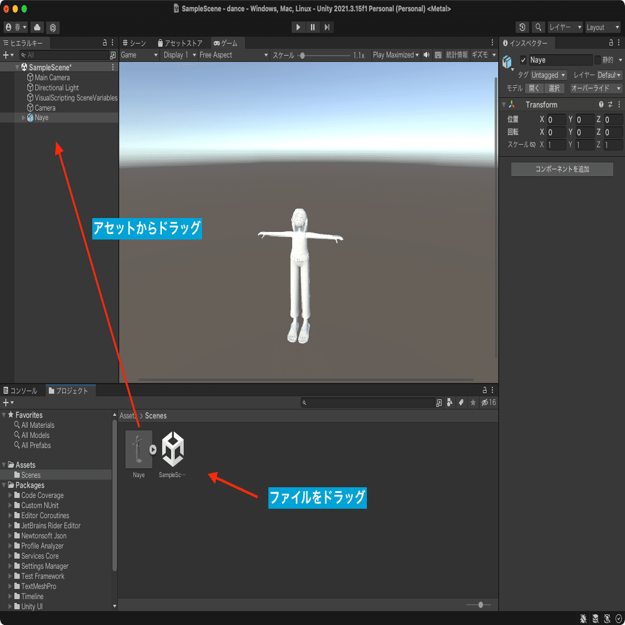Focus the Hierarchy search field
625x625 pixels.
[63, 55]
